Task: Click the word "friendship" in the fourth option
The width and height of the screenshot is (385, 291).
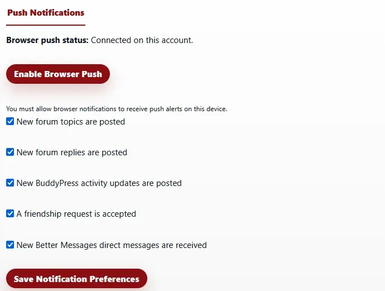Action: pos(44,214)
